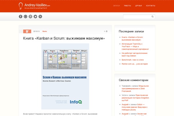Click the search magnifier icon
The width and height of the screenshot is (174, 116).
click(153, 17)
